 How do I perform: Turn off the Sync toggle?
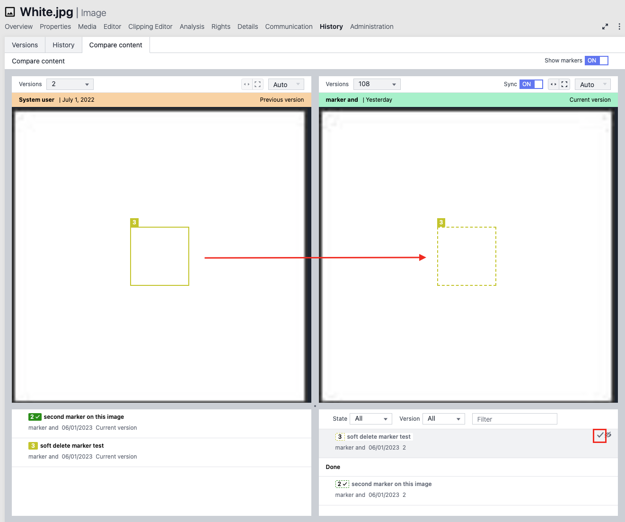(x=531, y=84)
